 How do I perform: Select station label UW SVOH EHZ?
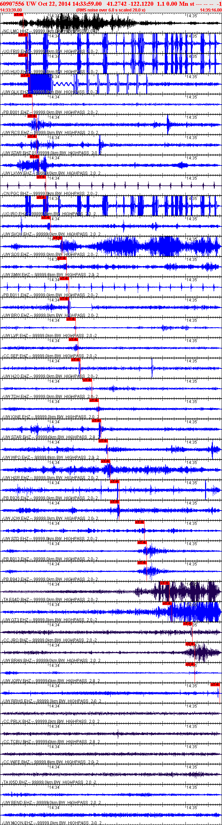(x=17, y=234)
